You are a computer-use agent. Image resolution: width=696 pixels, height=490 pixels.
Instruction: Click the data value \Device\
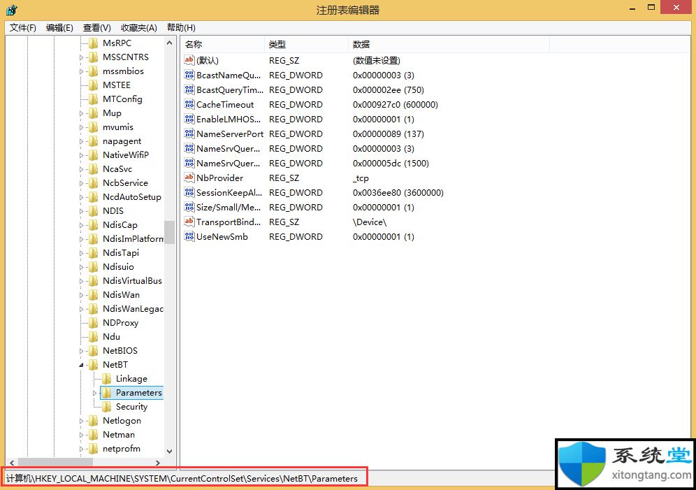(x=370, y=222)
